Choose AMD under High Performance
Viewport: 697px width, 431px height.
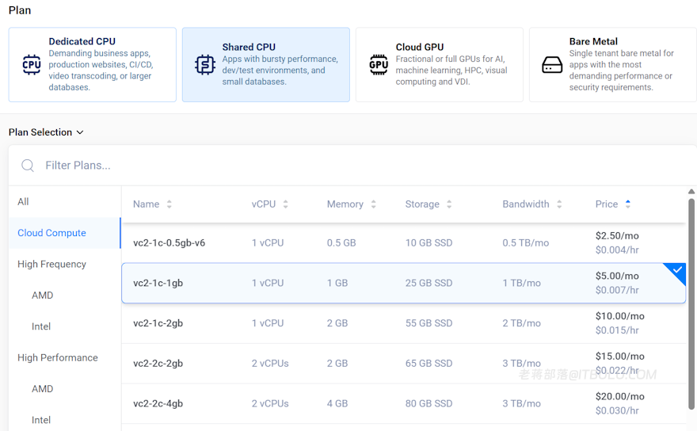[42, 389]
